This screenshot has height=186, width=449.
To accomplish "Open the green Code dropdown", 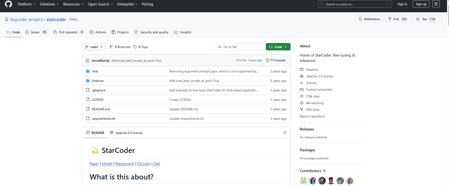I will pos(278,47).
